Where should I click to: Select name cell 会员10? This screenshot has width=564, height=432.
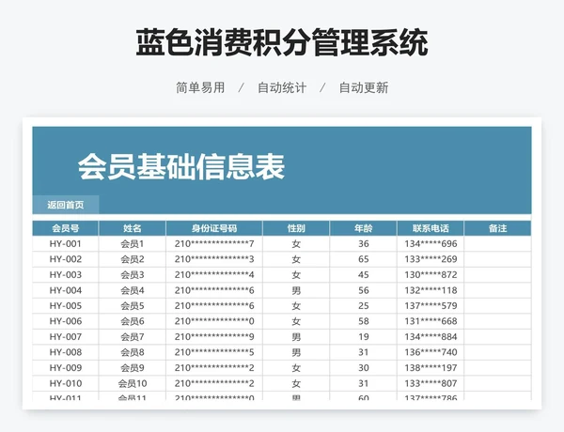coord(133,383)
